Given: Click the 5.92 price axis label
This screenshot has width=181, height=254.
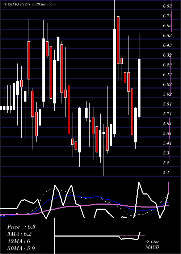Looking at the screenshot, I should [x=167, y=94].
